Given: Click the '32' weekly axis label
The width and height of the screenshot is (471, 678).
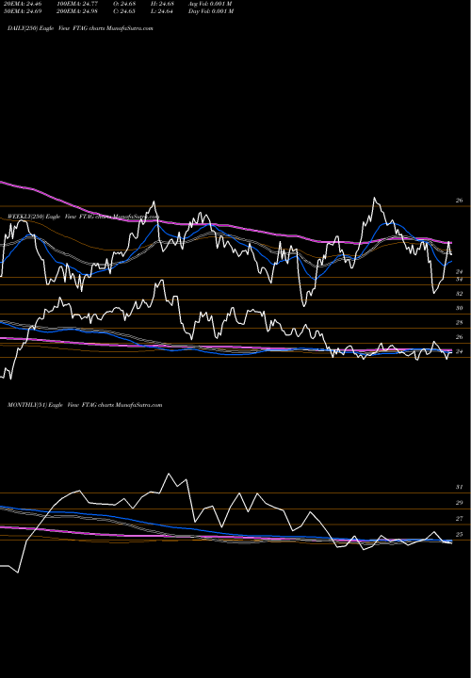Looking at the screenshot, I should (x=460, y=294).
